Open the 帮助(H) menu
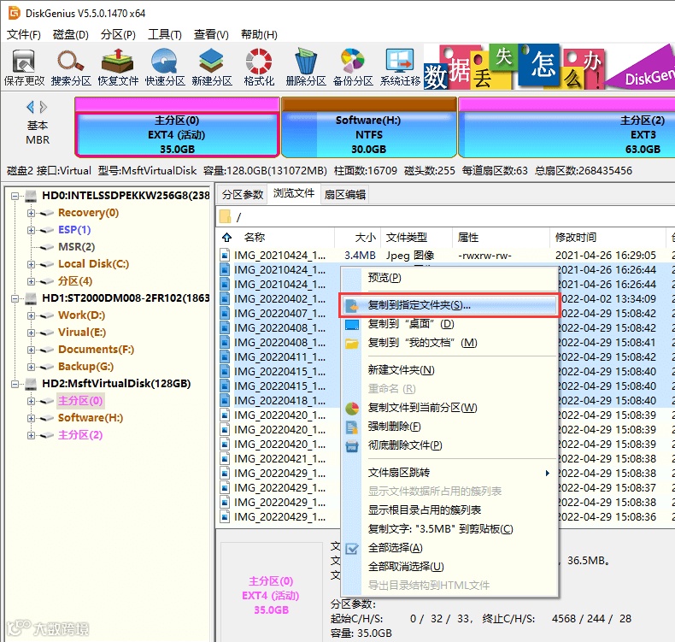This screenshot has width=675, height=642. click(259, 34)
